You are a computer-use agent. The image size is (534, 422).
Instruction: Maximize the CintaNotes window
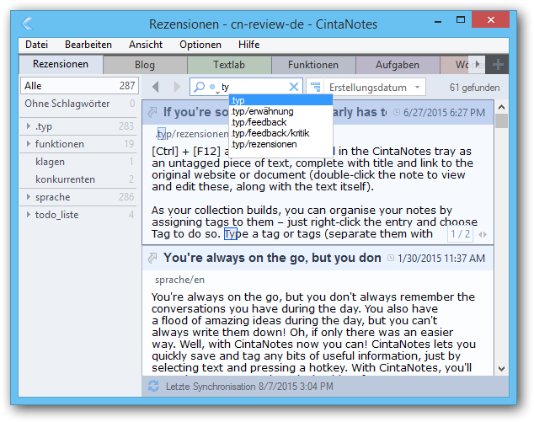[461, 19]
